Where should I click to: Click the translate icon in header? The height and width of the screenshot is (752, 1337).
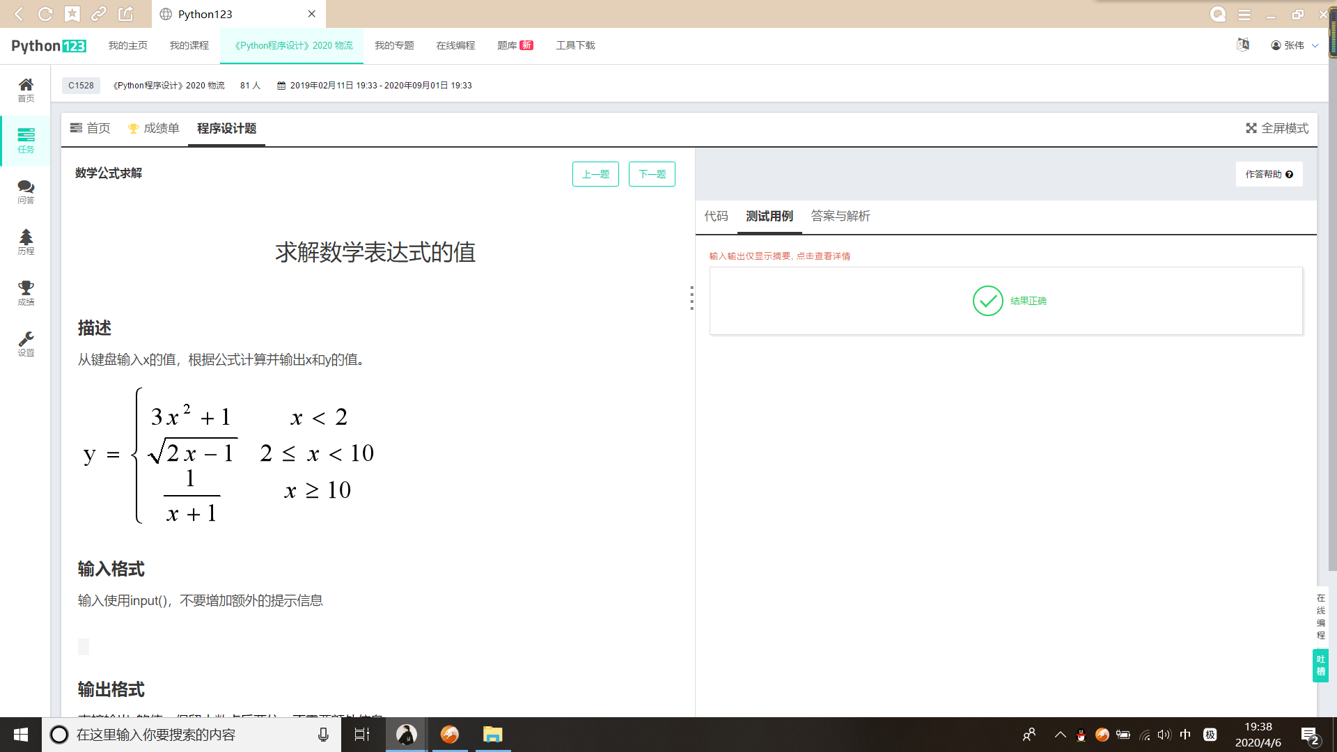click(1243, 45)
